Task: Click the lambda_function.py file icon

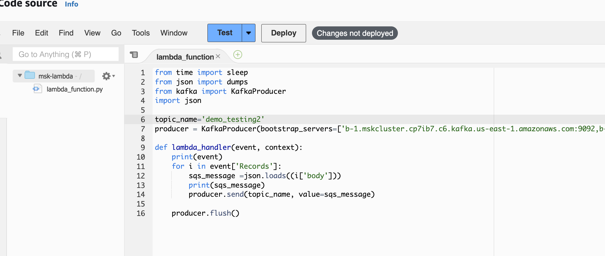Action: point(38,89)
